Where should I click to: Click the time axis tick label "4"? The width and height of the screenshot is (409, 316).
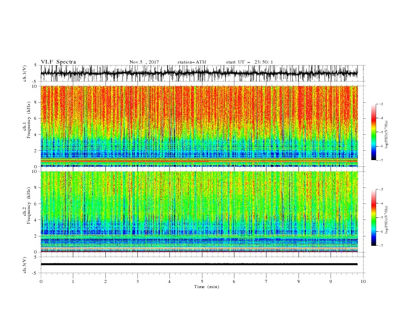169,281
